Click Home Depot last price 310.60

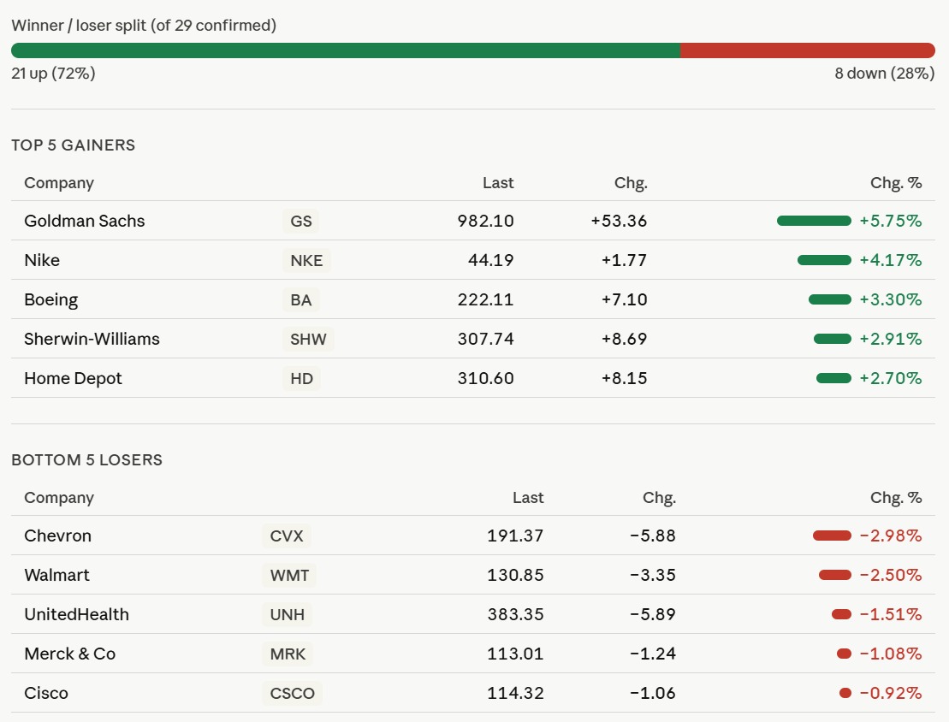point(485,378)
